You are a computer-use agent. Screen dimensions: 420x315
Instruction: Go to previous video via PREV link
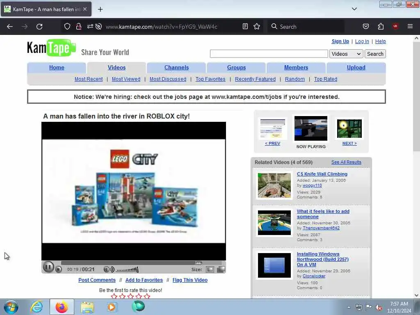[272, 143]
